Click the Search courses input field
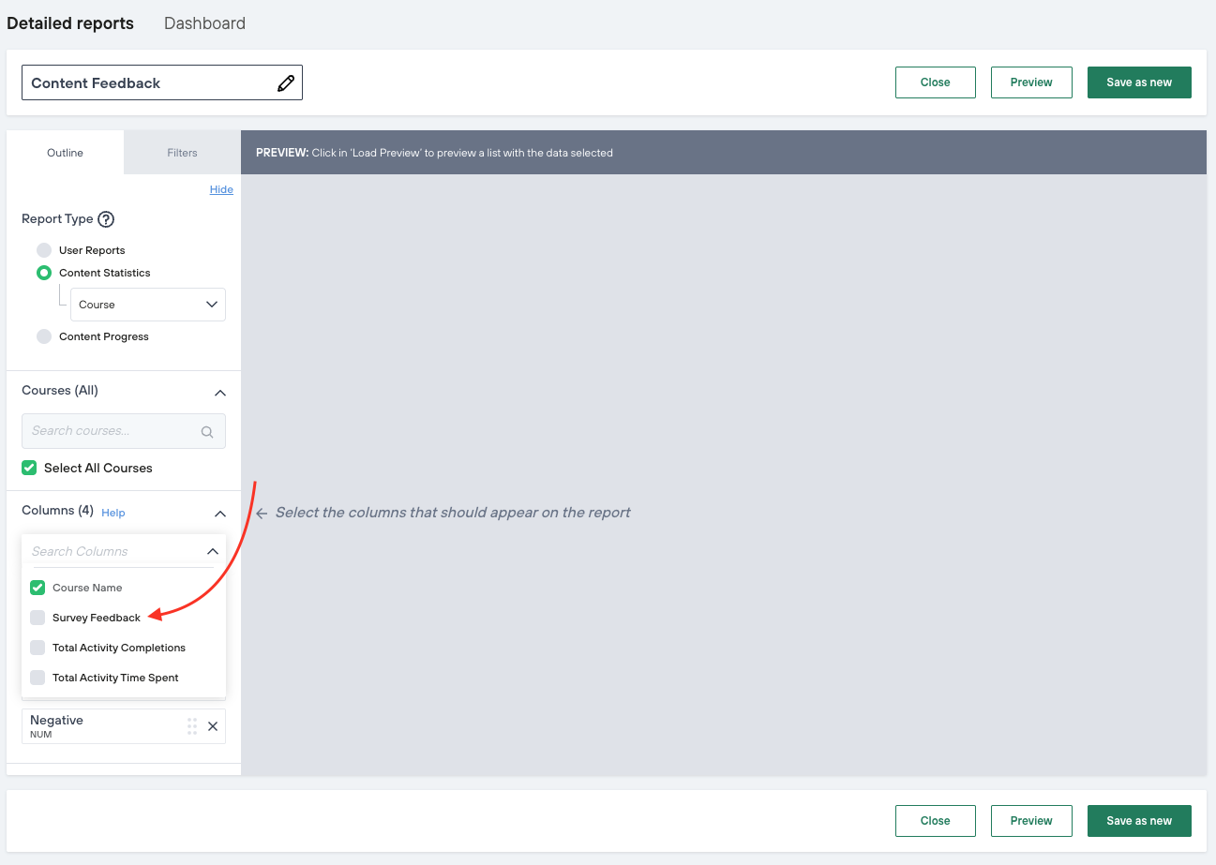1216x865 pixels. coord(113,431)
